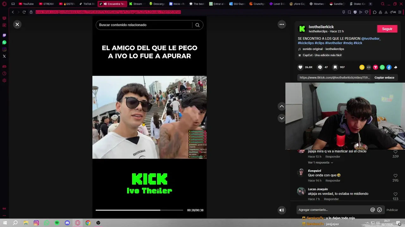Click the Opera menu logo

(x=4, y=4)
